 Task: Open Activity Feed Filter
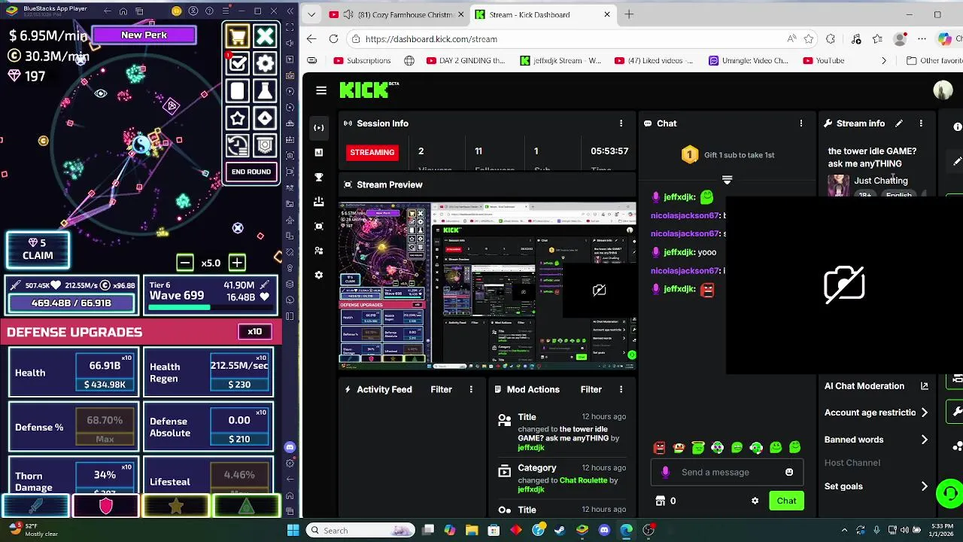[441, 389]
